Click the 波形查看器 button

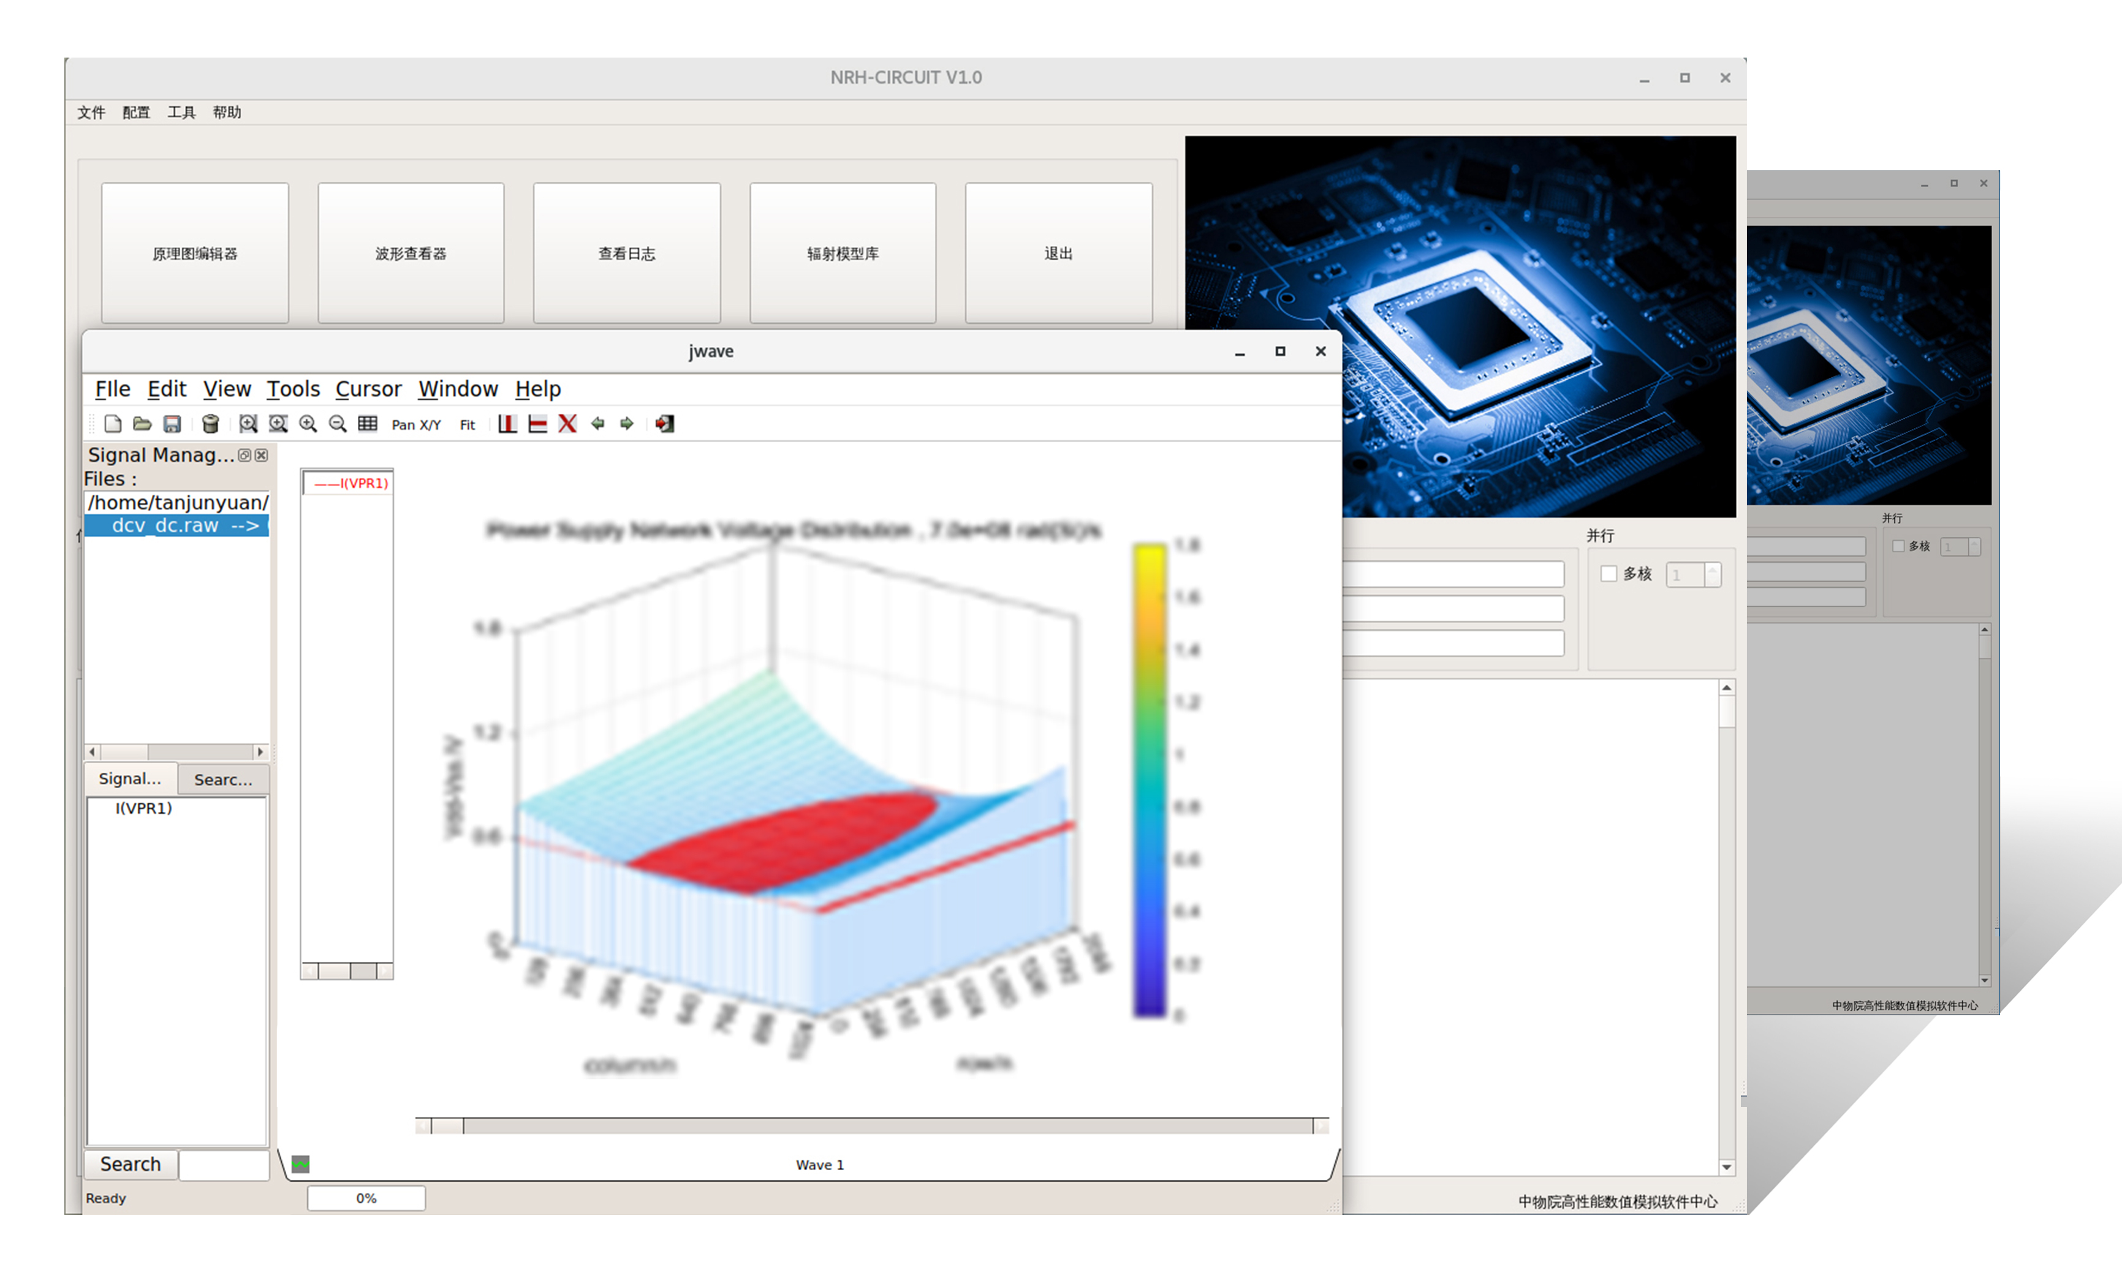click(x=411, y=253)
